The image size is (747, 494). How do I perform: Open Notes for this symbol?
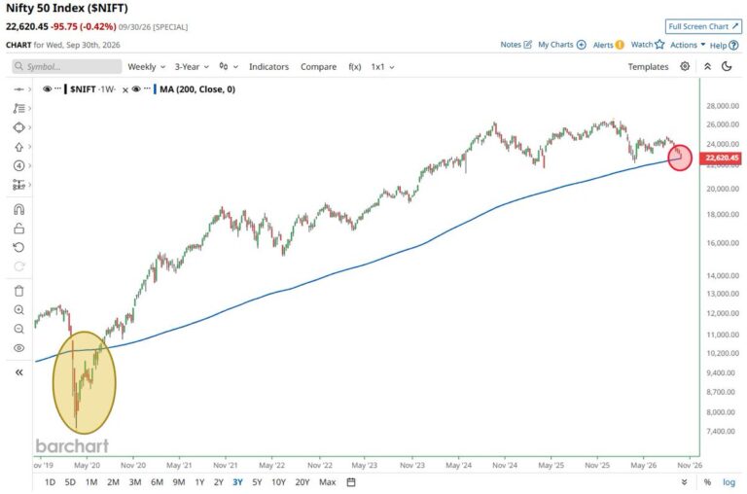coord(516,45)
